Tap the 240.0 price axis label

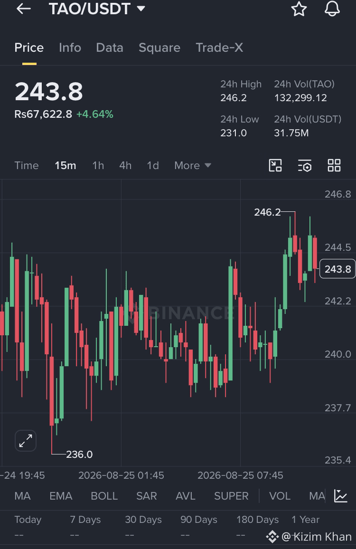tap(337, 354)
